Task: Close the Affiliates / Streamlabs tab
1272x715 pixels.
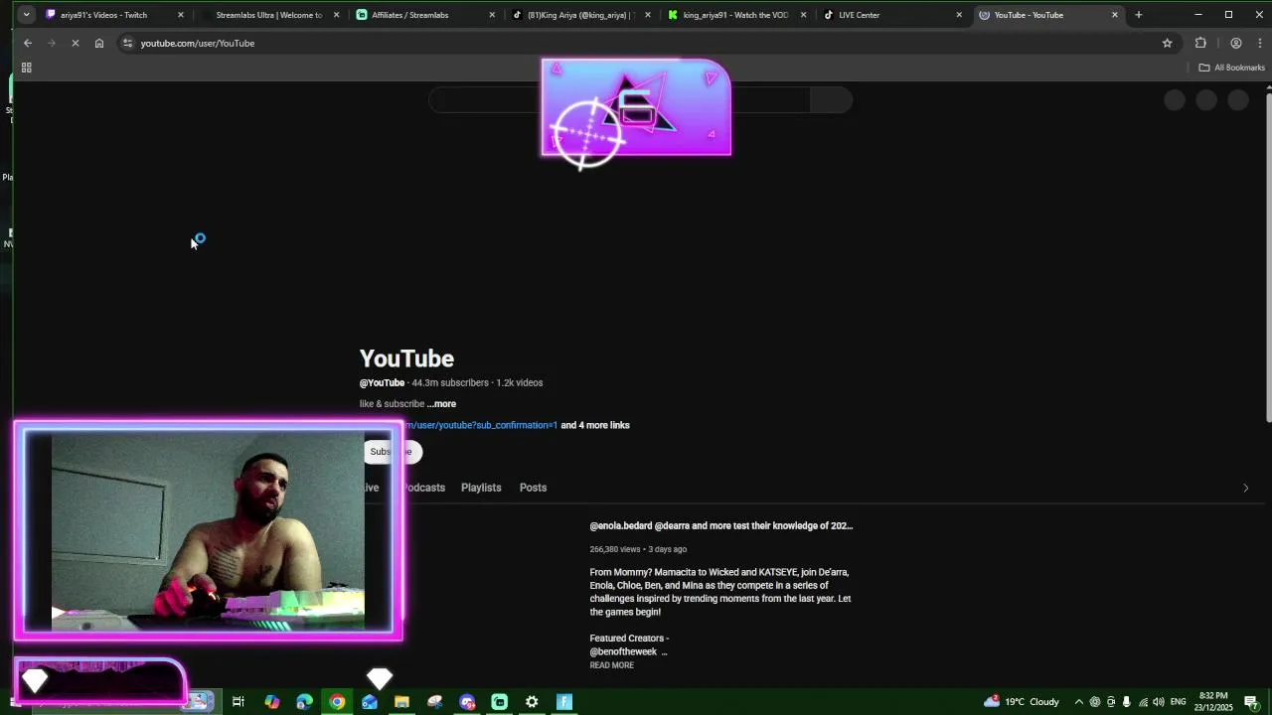Action: point(492,15)
